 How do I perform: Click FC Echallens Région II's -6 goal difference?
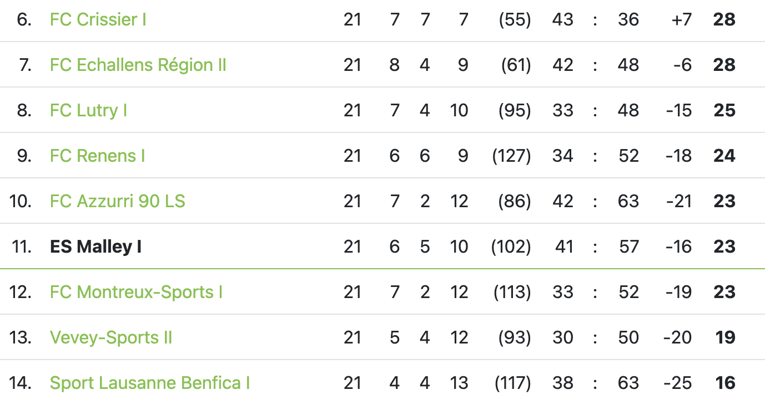point(683,65)
